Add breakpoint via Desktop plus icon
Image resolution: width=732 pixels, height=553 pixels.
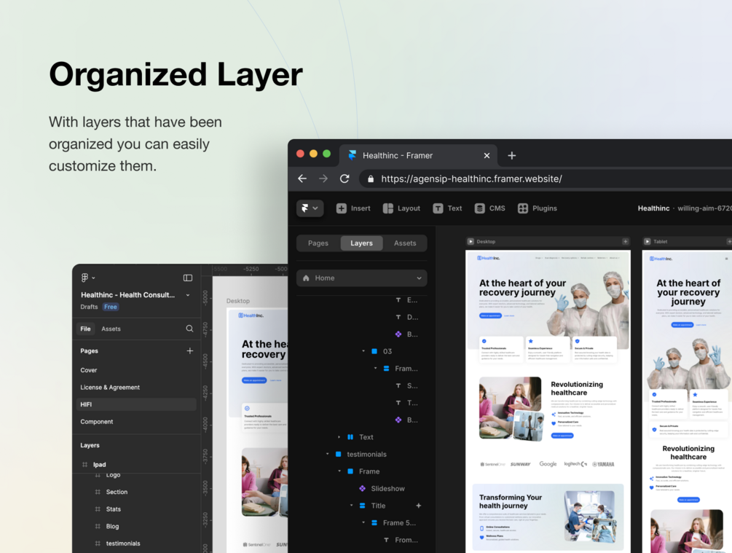coord(625,241)
